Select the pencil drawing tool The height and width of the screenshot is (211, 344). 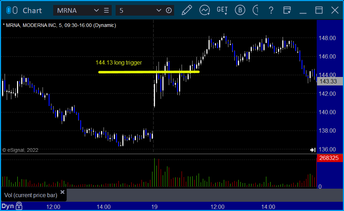(187, 10)
